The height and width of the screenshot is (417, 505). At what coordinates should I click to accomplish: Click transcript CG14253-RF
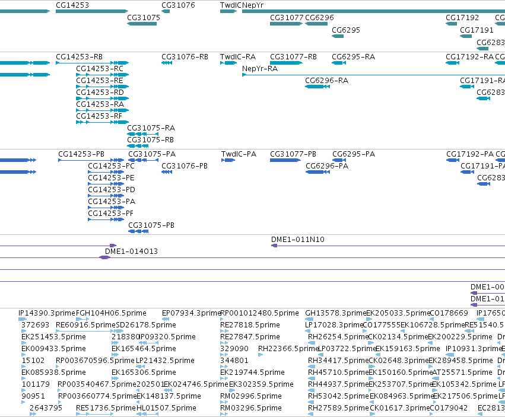coord(99,117)
